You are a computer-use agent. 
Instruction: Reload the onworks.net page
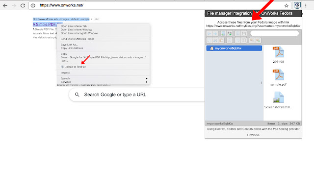tap(23, 5)
